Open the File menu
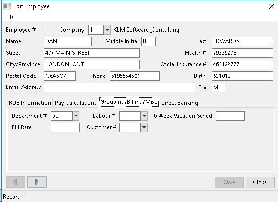 coord(10,17)
